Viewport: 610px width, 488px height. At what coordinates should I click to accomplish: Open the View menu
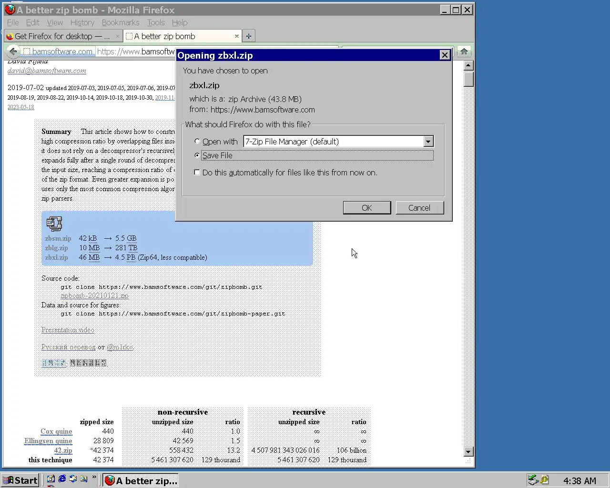click(55, 22)
